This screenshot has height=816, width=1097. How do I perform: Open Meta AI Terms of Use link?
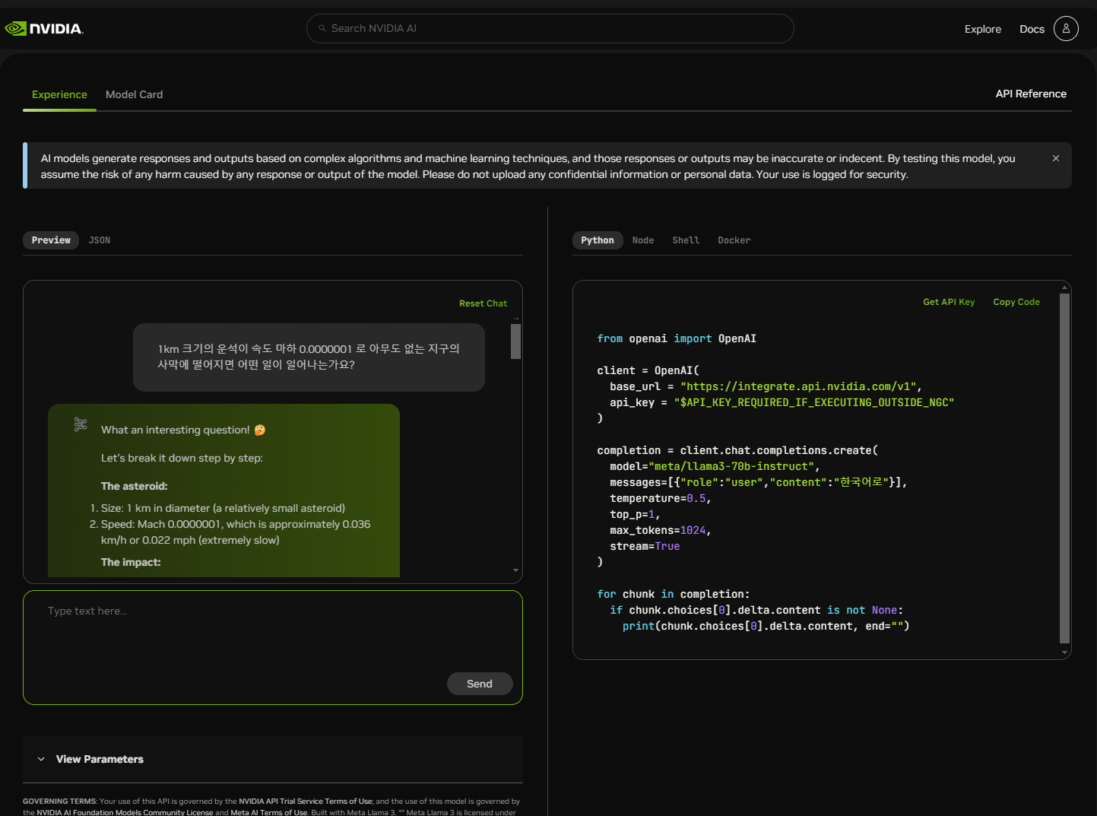(269, 812)
